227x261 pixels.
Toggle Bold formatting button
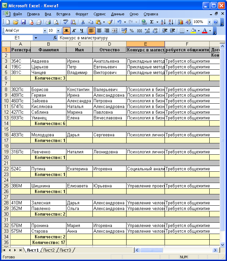[x=66, y=31]
